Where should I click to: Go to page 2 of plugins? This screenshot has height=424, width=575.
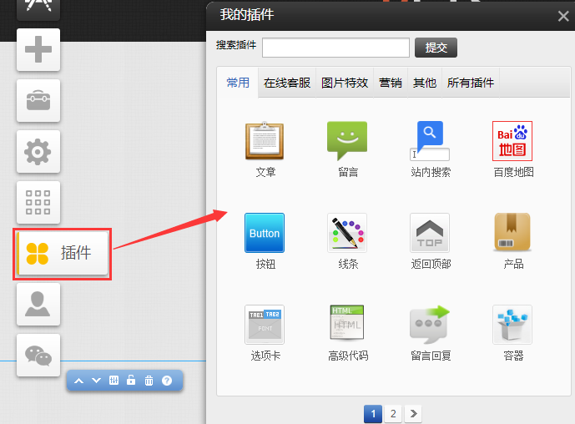(393, 413)
